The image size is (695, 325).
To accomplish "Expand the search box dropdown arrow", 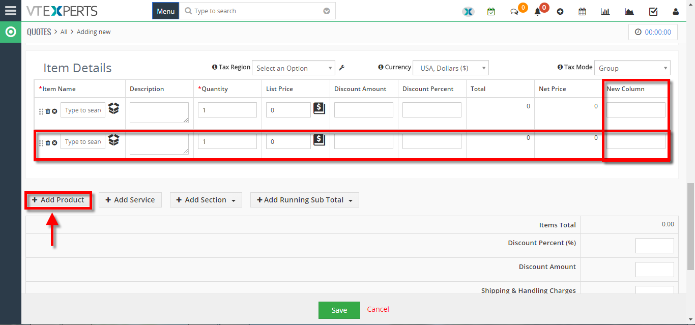I will (327, 11).
